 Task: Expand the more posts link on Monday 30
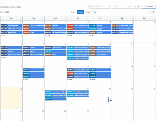coord(3,35)
